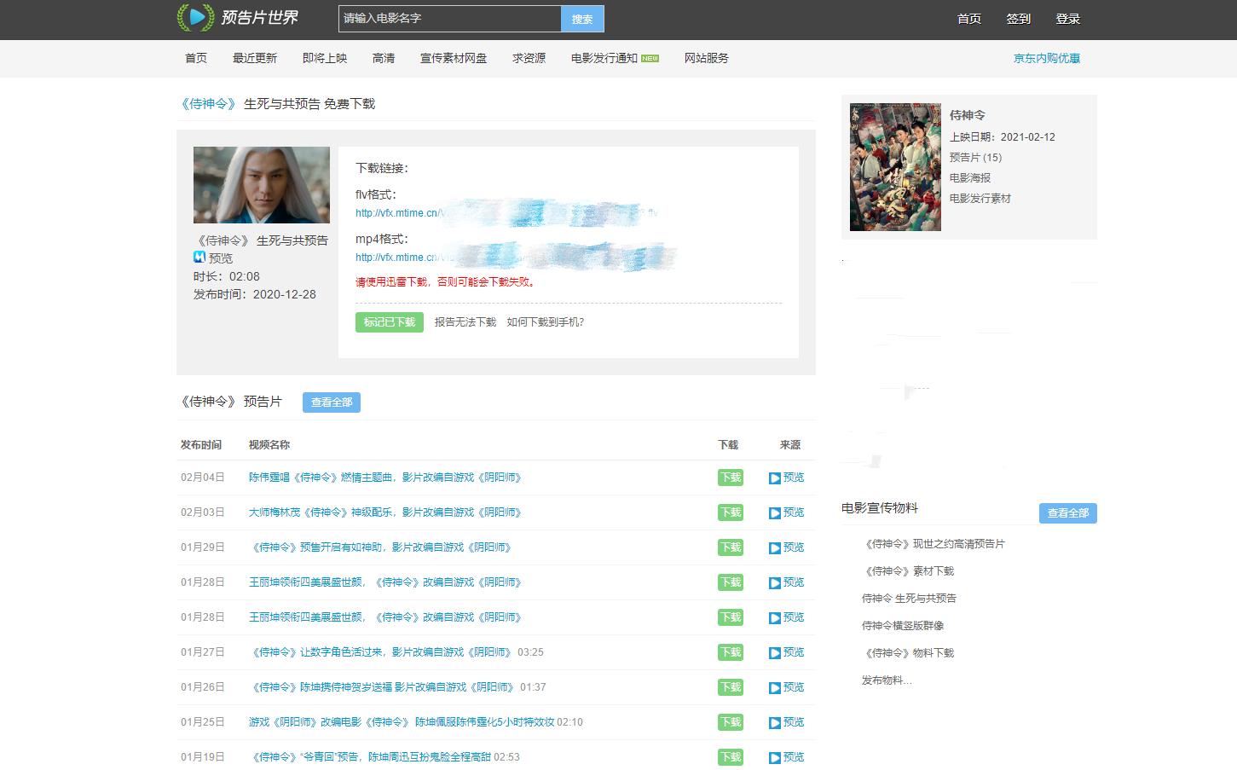Viewport: 1237px width, 770px height.
Task: Click the 预览 play icon for the 陈坤携侍神贺岁送福 trailer
Action: [774, 686]
